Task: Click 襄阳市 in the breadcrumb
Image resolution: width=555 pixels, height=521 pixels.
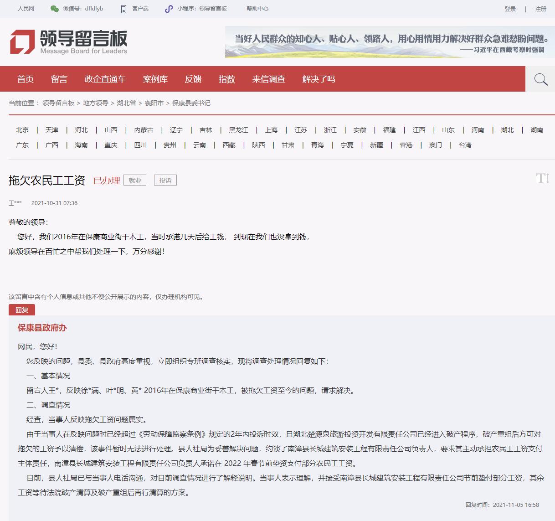Action: tap(154, 103)
